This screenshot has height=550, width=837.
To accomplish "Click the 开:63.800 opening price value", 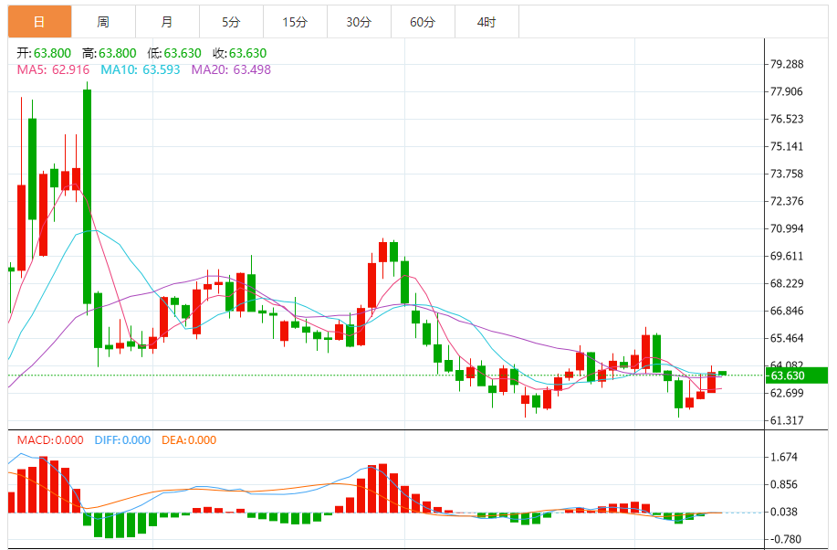I will pos(44,54).
